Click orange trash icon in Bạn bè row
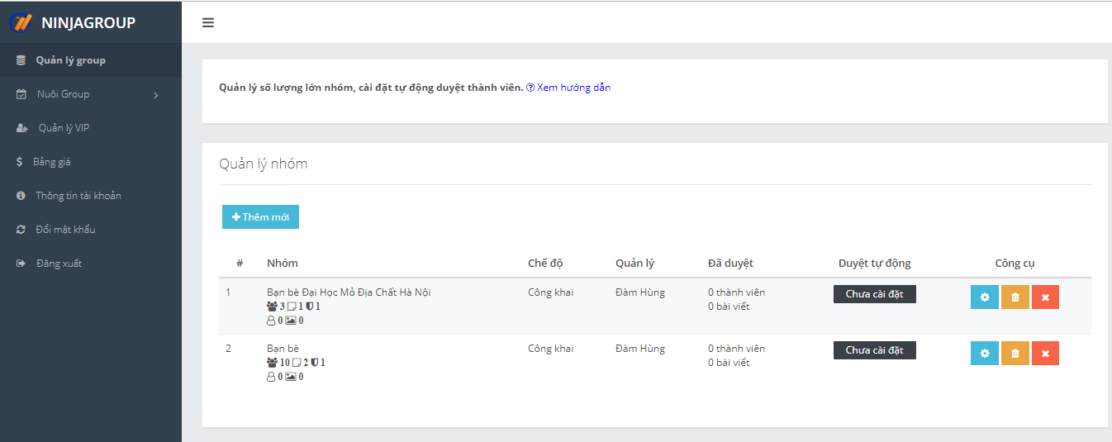This screenshot has height=442, width=1112. 1015,353
